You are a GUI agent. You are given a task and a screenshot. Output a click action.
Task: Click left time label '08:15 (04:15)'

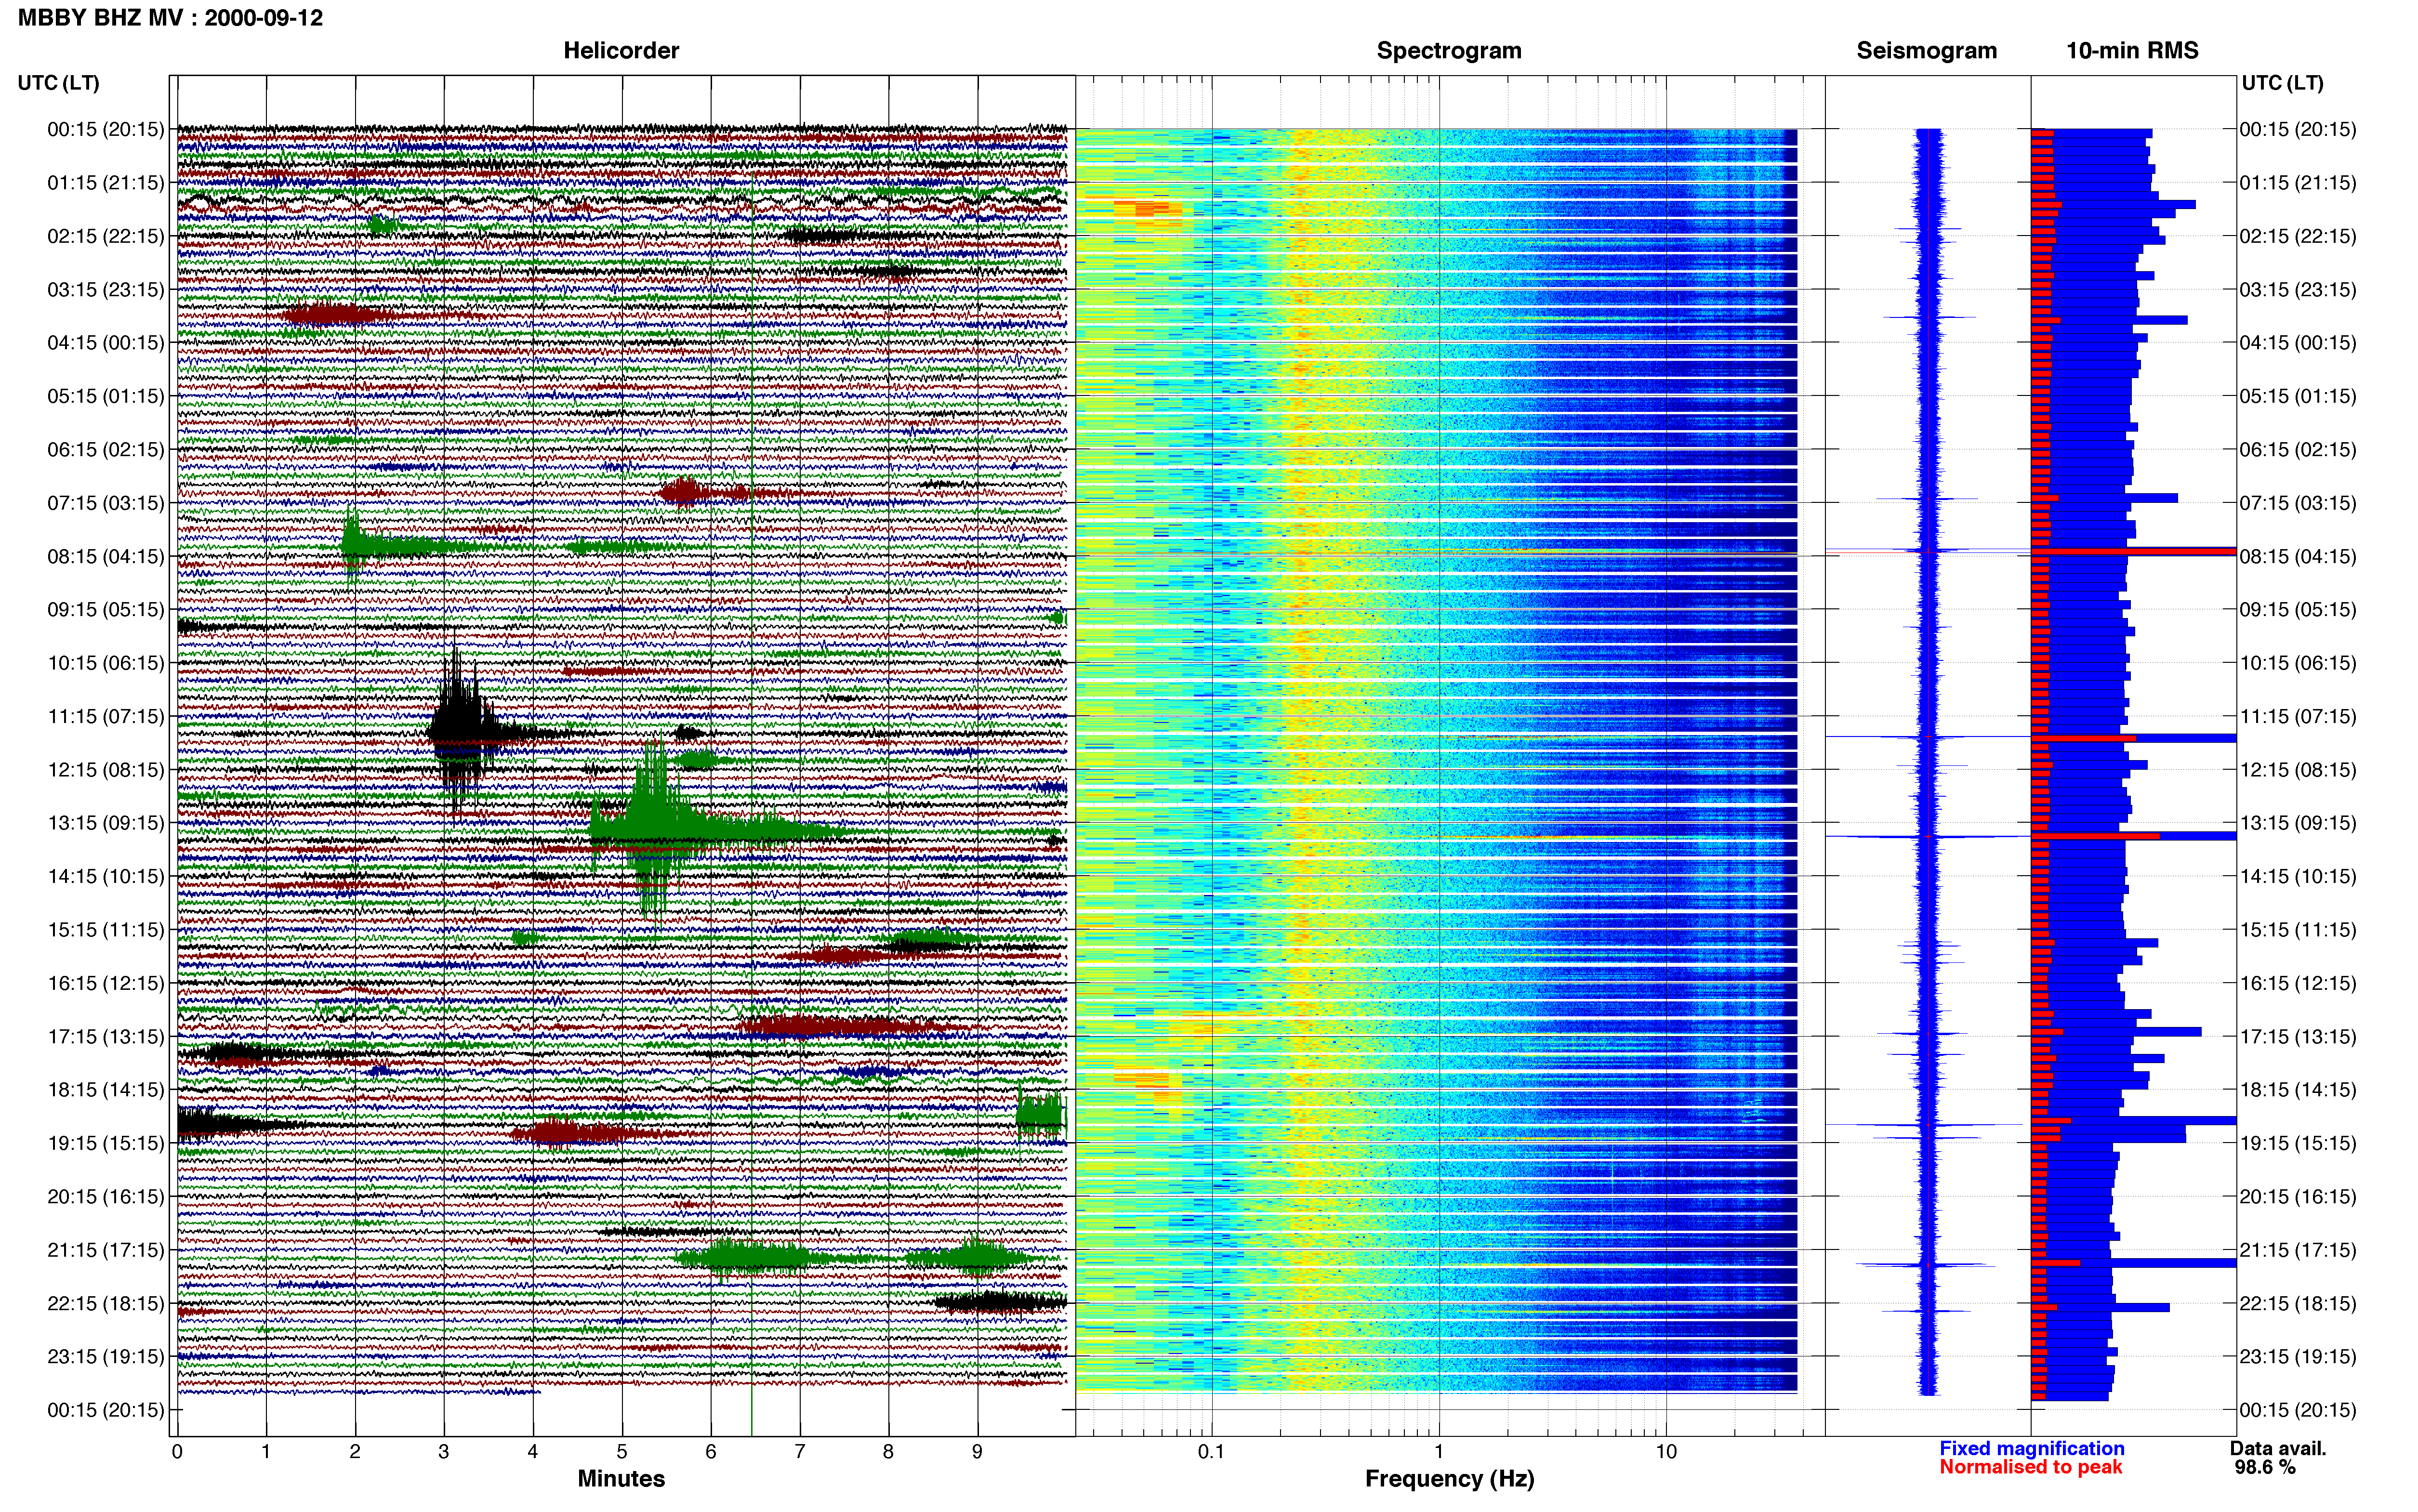coord(106,556)
